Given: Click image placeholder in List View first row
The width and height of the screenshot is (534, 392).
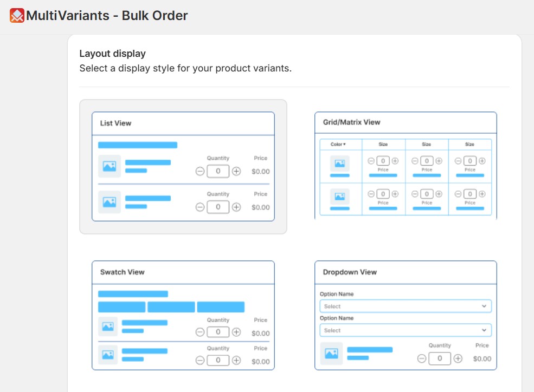Looking at the screenshot, I should coord(110,166).
